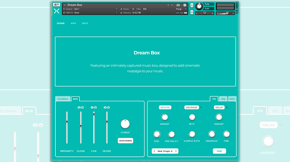Enable the Degrade effect
The height and width of the screenshot is (162, 290).
pyautogui.click(x=191, y=107)
